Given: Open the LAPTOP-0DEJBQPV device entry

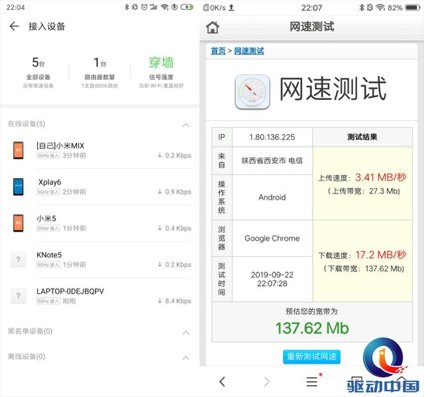Looking at the screenshot, I should (x=100, y=296).
